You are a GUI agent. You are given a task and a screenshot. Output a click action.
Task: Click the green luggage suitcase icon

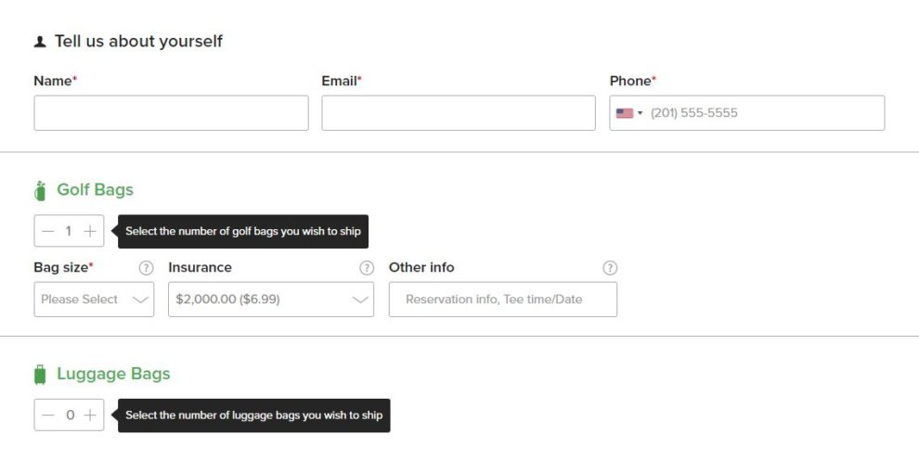click(40, 375)
